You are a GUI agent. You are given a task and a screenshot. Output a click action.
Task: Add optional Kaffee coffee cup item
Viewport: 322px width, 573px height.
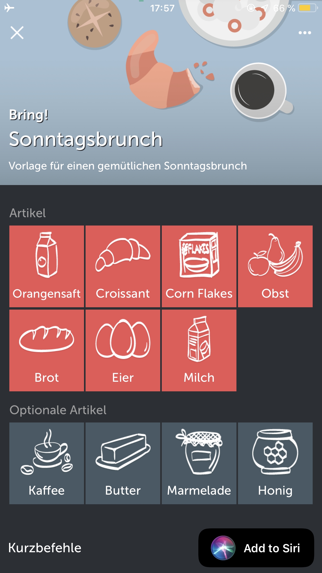click(x=47, y=463)
